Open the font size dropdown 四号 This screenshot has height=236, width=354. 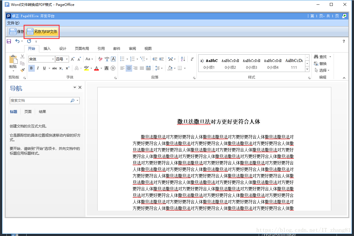click(67, 59)
